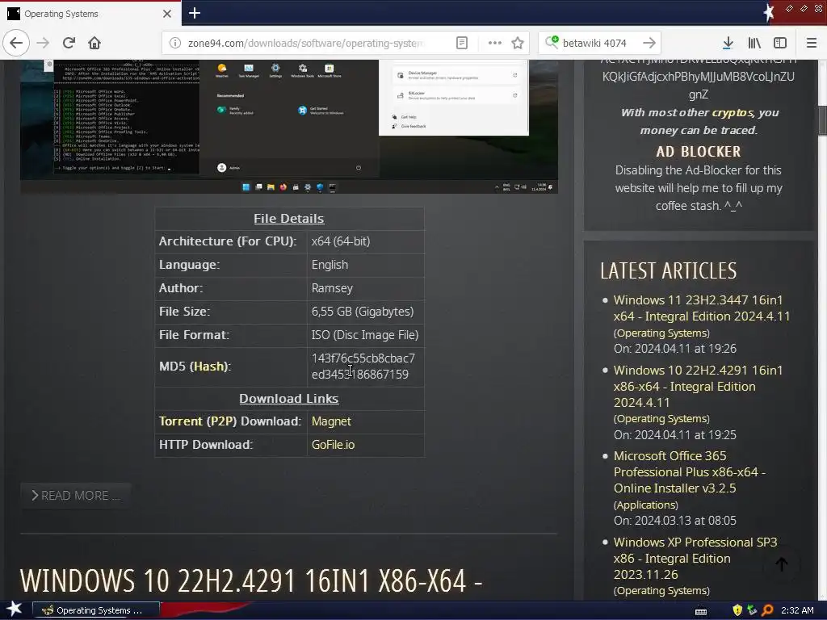Click the (Applications) category label
The width and height of the screenshot is (827, 620).
pyautogui.click(x=645, y=505)
